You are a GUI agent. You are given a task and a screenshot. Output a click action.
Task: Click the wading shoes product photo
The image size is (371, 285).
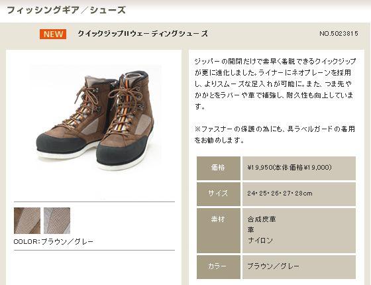[x=96, y=118]
